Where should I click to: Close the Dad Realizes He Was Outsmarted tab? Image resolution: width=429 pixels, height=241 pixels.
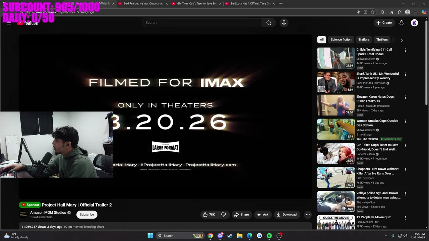tap(167, 4)
